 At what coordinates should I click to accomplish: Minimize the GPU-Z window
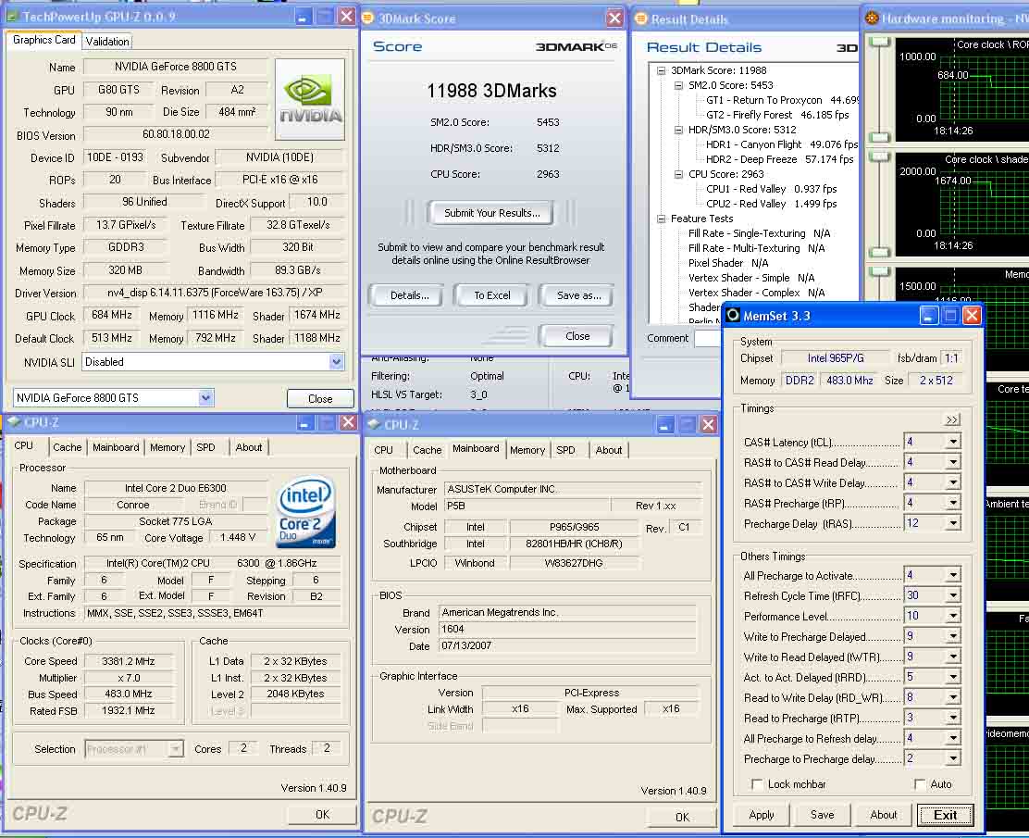click(x=303, y=17)
